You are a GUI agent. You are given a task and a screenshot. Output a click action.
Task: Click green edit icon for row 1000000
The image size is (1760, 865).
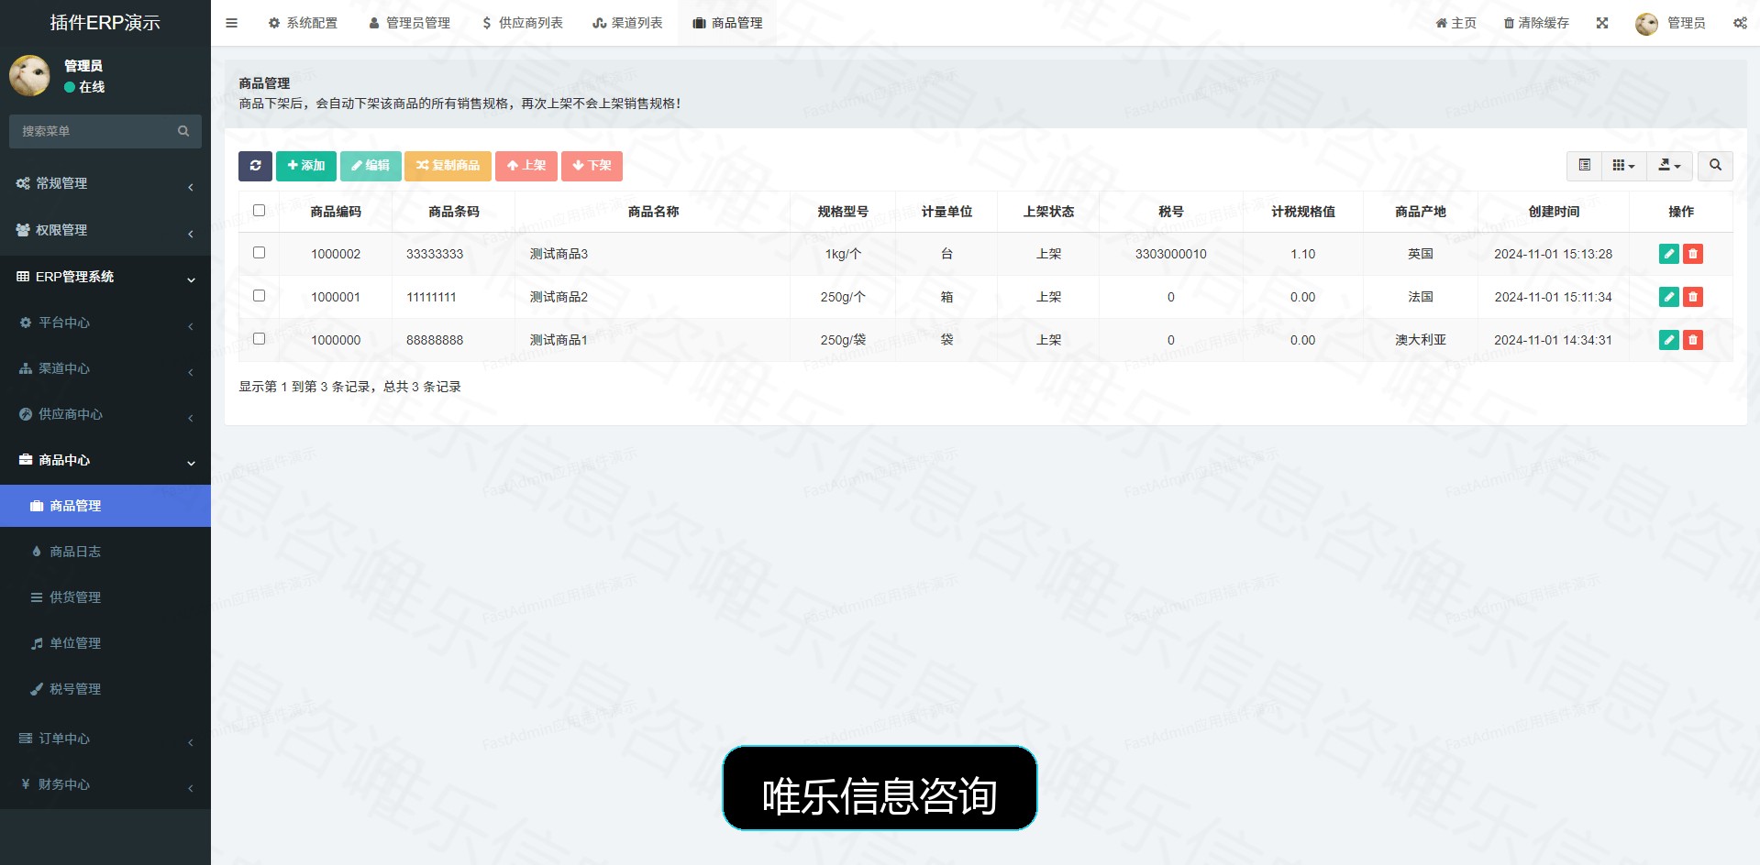pos(1669,340)
